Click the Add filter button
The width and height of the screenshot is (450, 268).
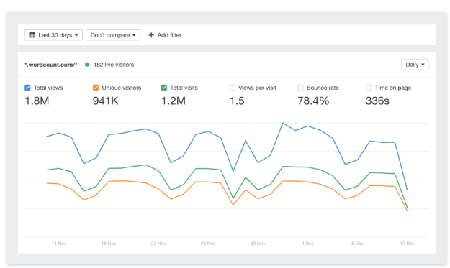click(x=165, y=35)
